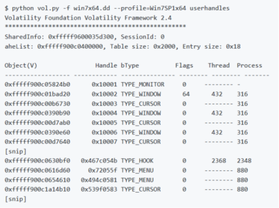
Task: Click the first [snip] marker
Action: tap(15, 152)
